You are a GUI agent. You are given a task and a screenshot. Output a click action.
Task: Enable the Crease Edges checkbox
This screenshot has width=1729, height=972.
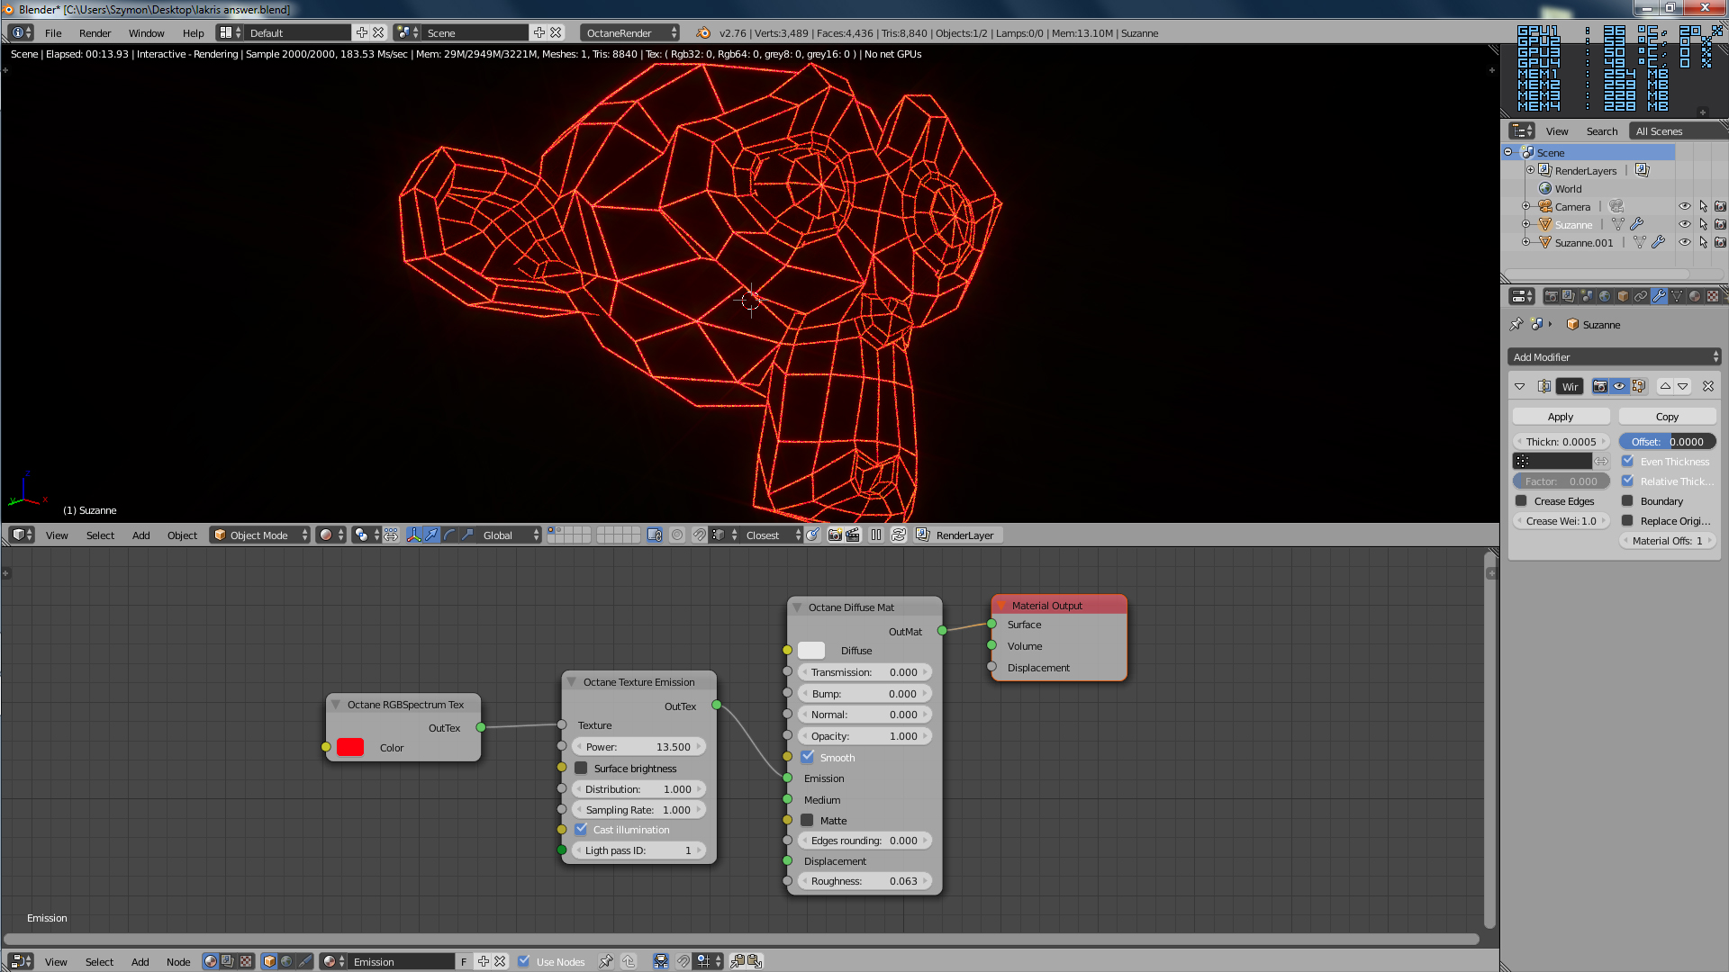click(x=1521, y=501)
